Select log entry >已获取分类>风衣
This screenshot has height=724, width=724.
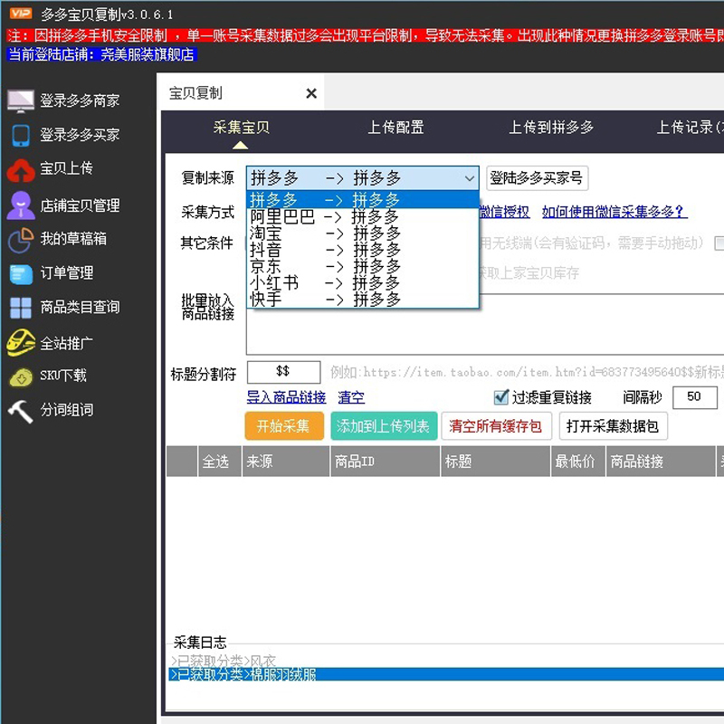pyautogui.click(x=223, y=661)
